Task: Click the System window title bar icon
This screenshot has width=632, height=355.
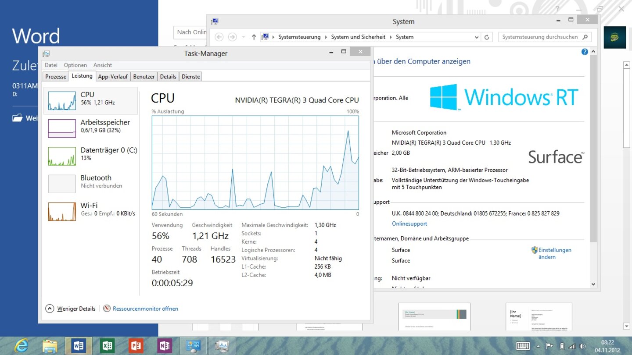Action: point(215,21)
